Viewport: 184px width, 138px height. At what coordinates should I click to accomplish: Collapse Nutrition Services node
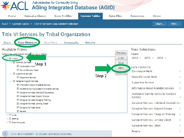[x=11, y=62]
